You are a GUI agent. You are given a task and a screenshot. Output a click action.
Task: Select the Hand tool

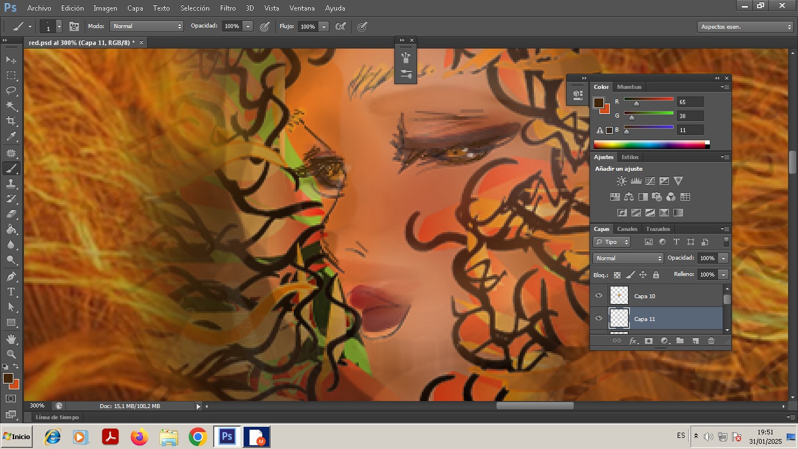(x=11, y=339)
